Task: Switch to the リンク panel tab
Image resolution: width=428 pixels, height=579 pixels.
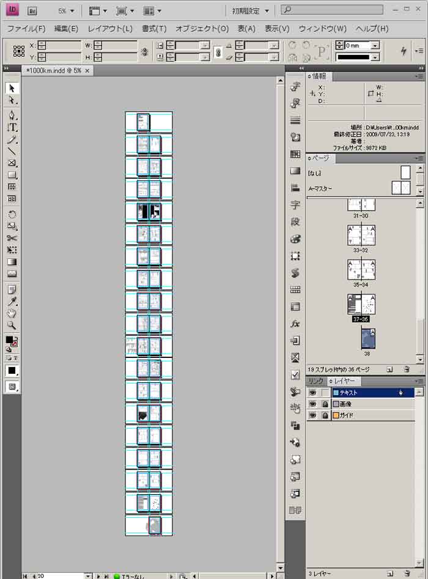Action: pos(315,381)
